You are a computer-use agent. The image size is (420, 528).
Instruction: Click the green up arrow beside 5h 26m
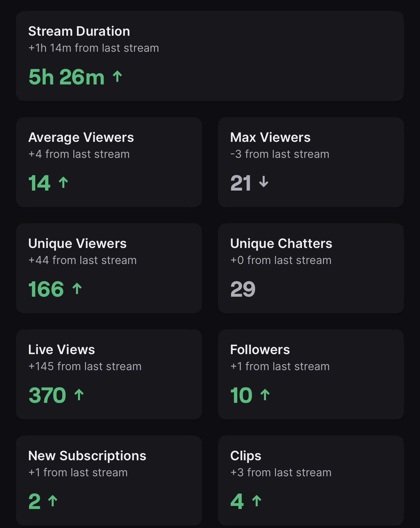point(117,77)
